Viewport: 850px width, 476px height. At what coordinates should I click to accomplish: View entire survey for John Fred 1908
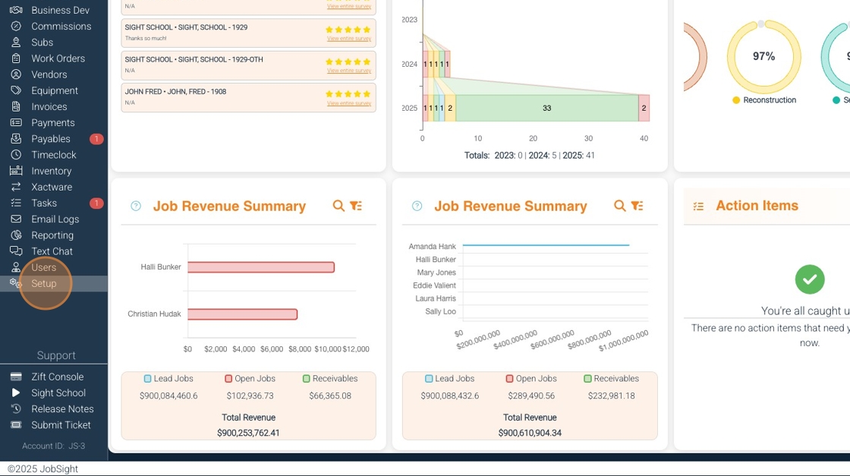click(349, 103)
